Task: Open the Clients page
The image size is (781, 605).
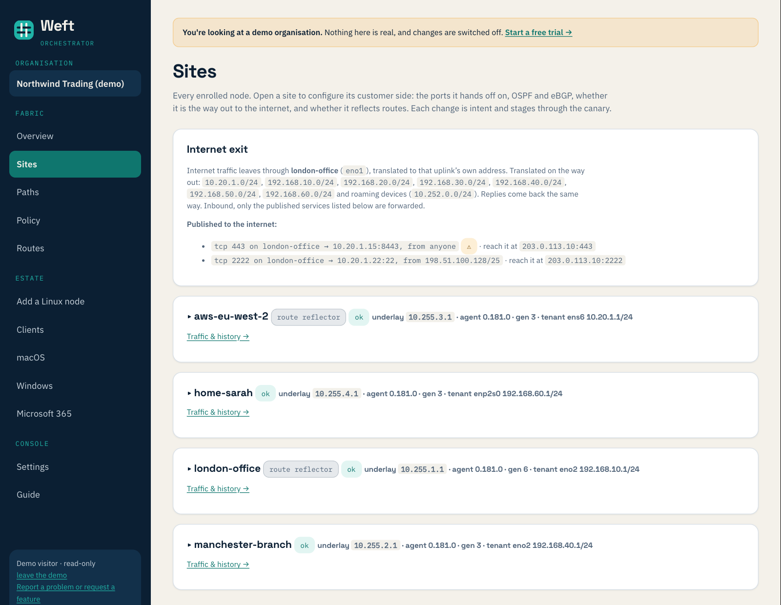Action: pyautogui.click(x=75, y=330)
